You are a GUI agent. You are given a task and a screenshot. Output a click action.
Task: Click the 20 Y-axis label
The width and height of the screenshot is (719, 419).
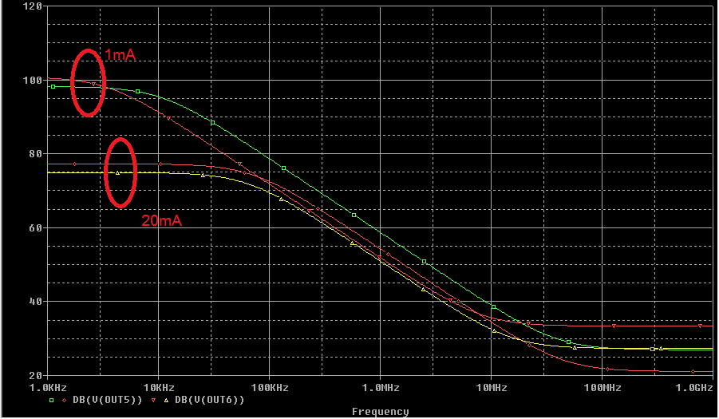36,375
